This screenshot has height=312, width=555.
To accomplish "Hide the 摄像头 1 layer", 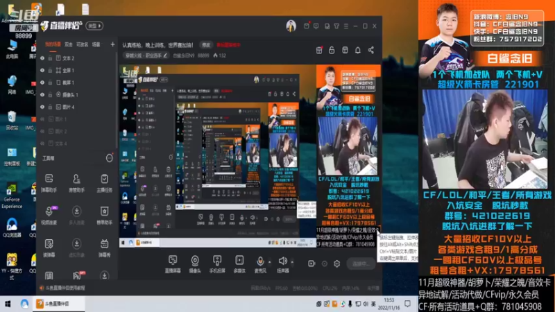I will pyautogui.click(x=42, y=95).
